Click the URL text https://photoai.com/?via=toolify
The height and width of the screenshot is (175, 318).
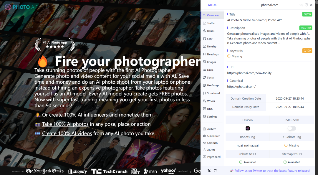(249, 73)
